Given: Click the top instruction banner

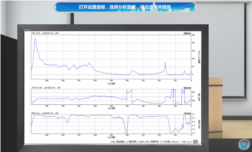Looking at the screenshot, I should (125, 7).
